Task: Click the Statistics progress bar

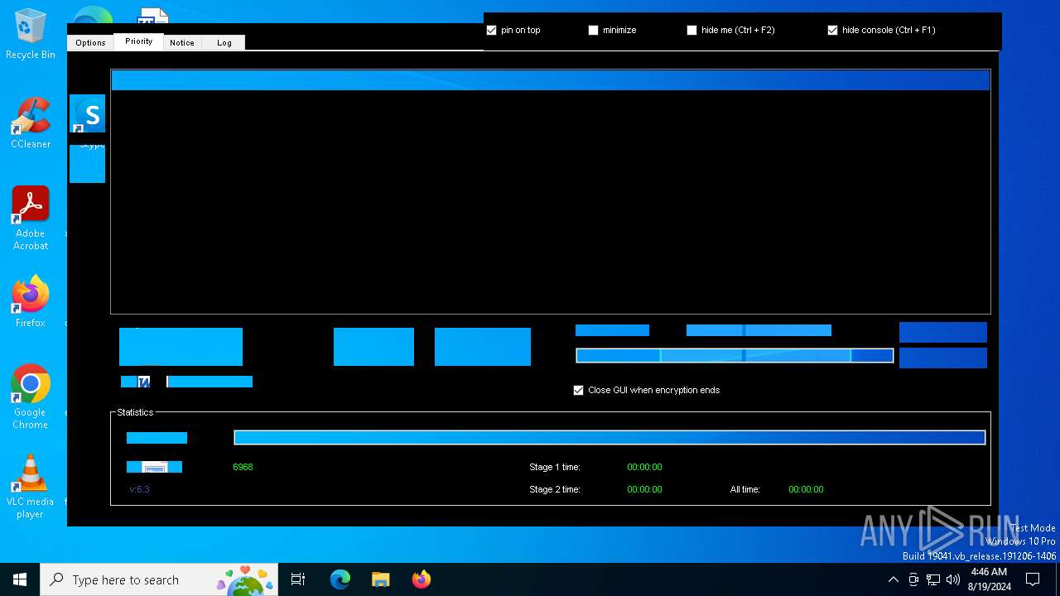Action: [x=609, y=438]
